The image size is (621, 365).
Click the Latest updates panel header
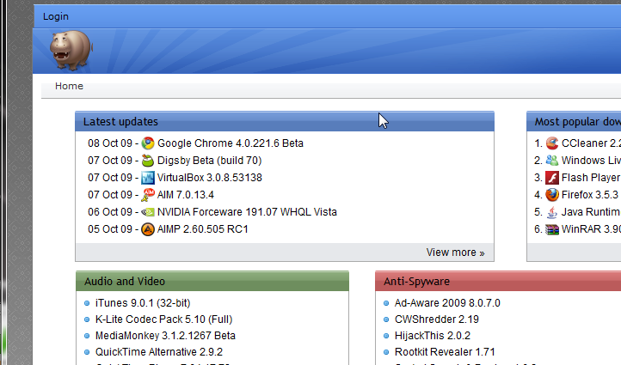(285, 121)
